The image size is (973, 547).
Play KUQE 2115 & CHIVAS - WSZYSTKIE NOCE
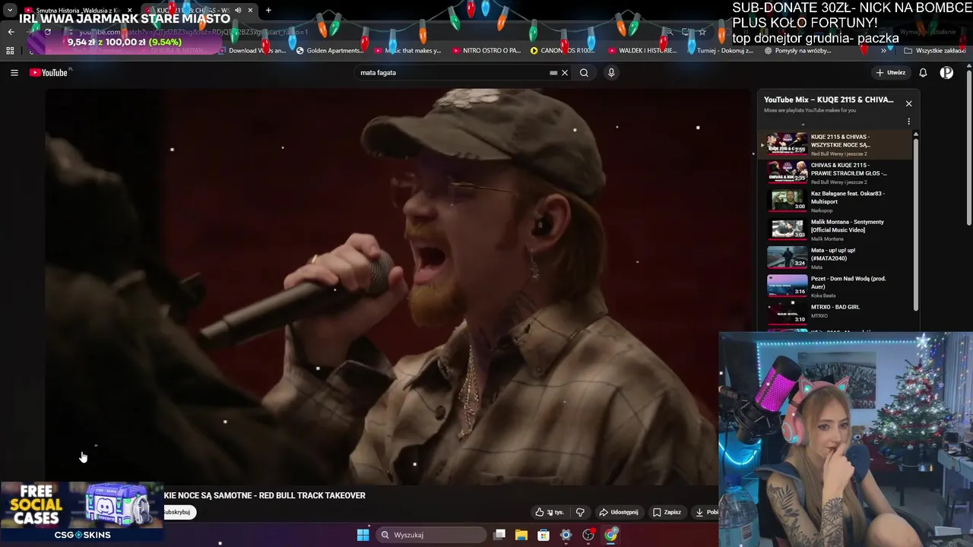836,144
